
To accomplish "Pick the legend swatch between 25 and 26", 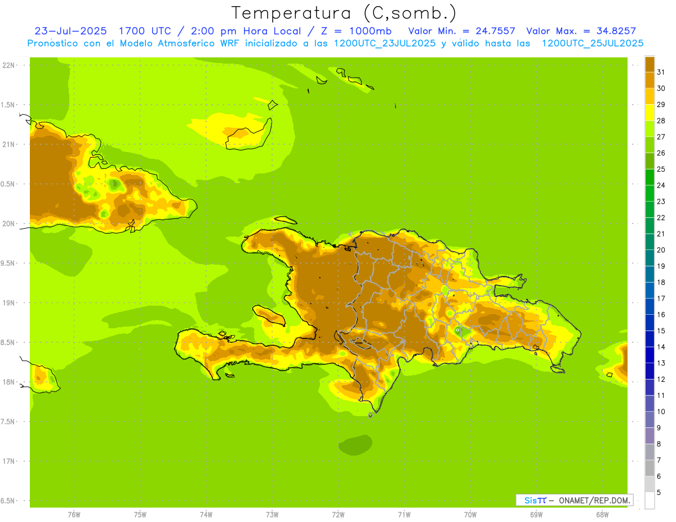I will [x=650, y=161].
